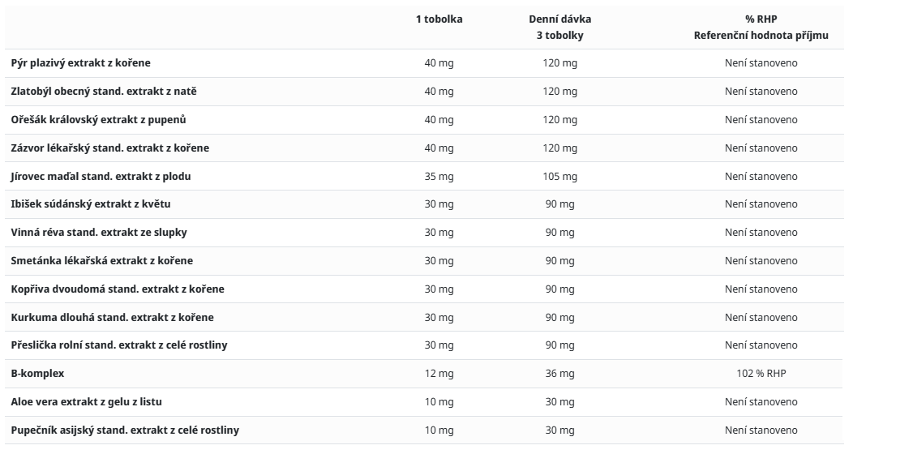Click 'Zázvor lékařský stand. extrakt z kořene'

[110, 148]
